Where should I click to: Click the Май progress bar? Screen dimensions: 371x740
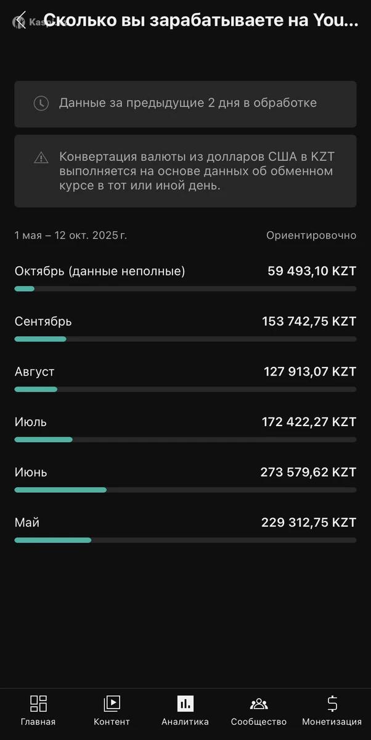tap(185, 540)
